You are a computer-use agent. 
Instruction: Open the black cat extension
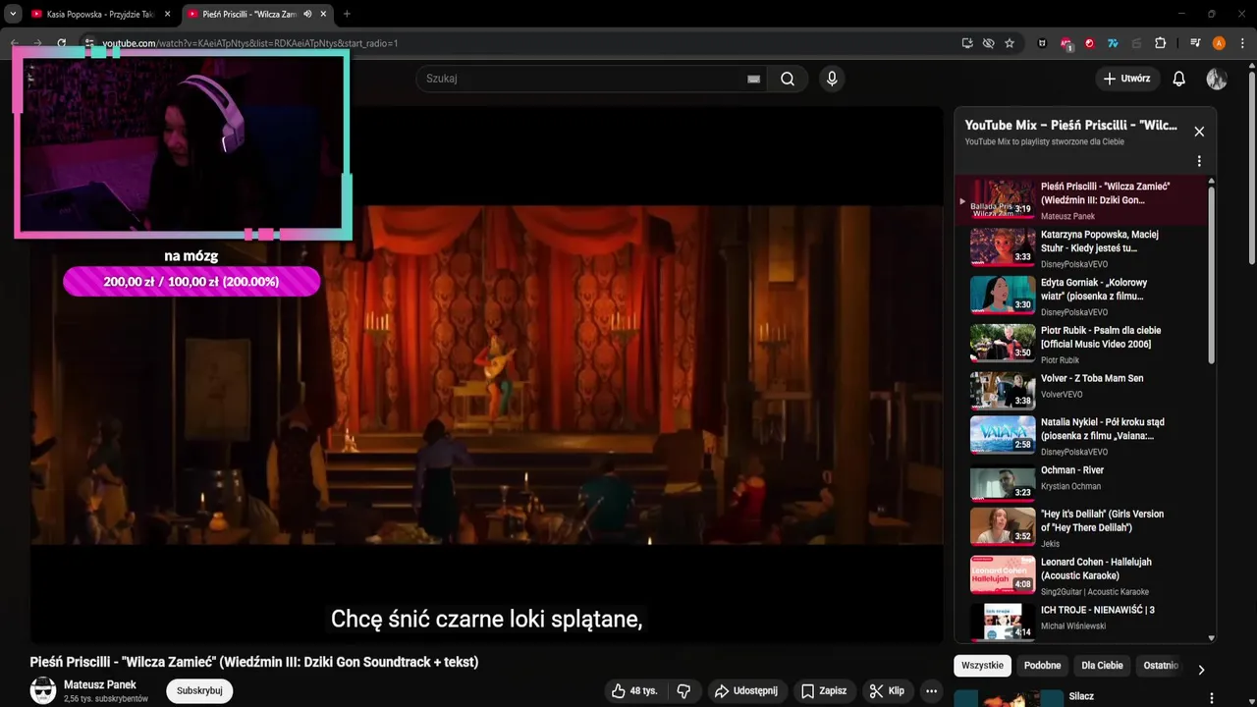pyautogui.click(x=1042, y=43)
